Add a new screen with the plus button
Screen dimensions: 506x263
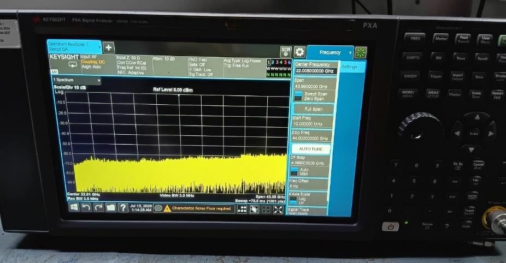[109, 47]
